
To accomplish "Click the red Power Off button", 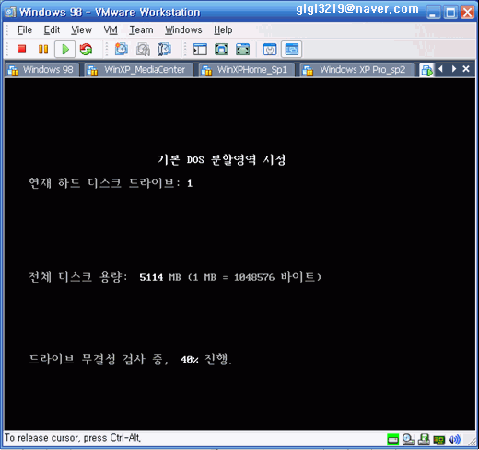I will pos(21,49).
